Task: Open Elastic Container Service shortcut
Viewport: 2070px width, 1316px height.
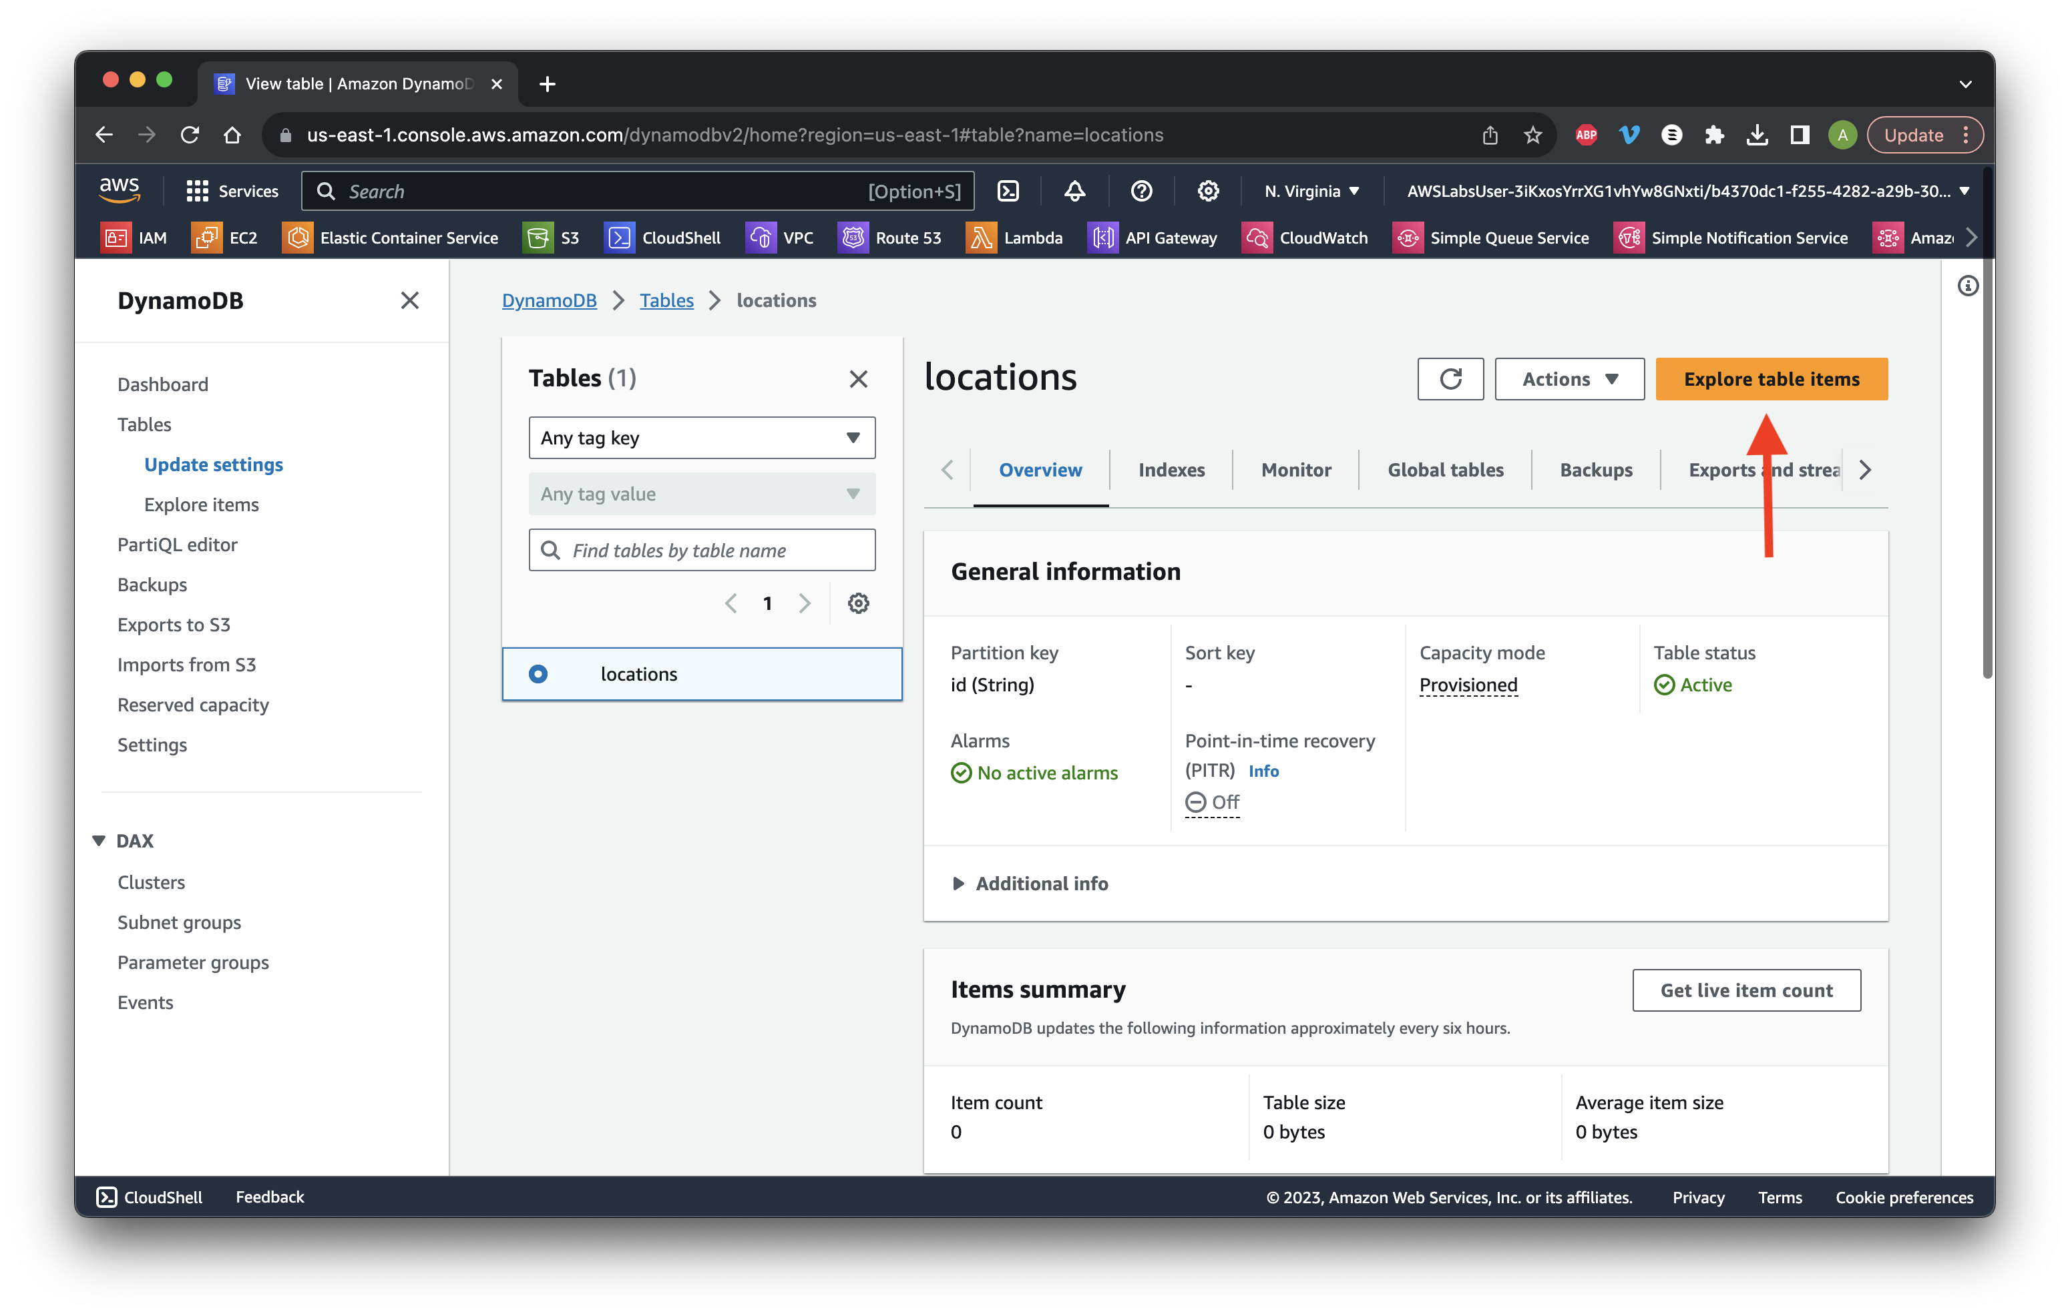Action: coord(390,238)
